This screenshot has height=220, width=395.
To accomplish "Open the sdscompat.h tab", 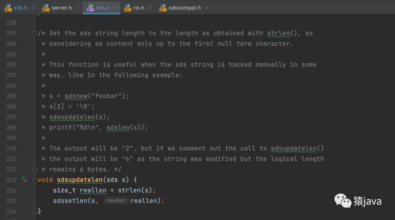I will point(185,8).
